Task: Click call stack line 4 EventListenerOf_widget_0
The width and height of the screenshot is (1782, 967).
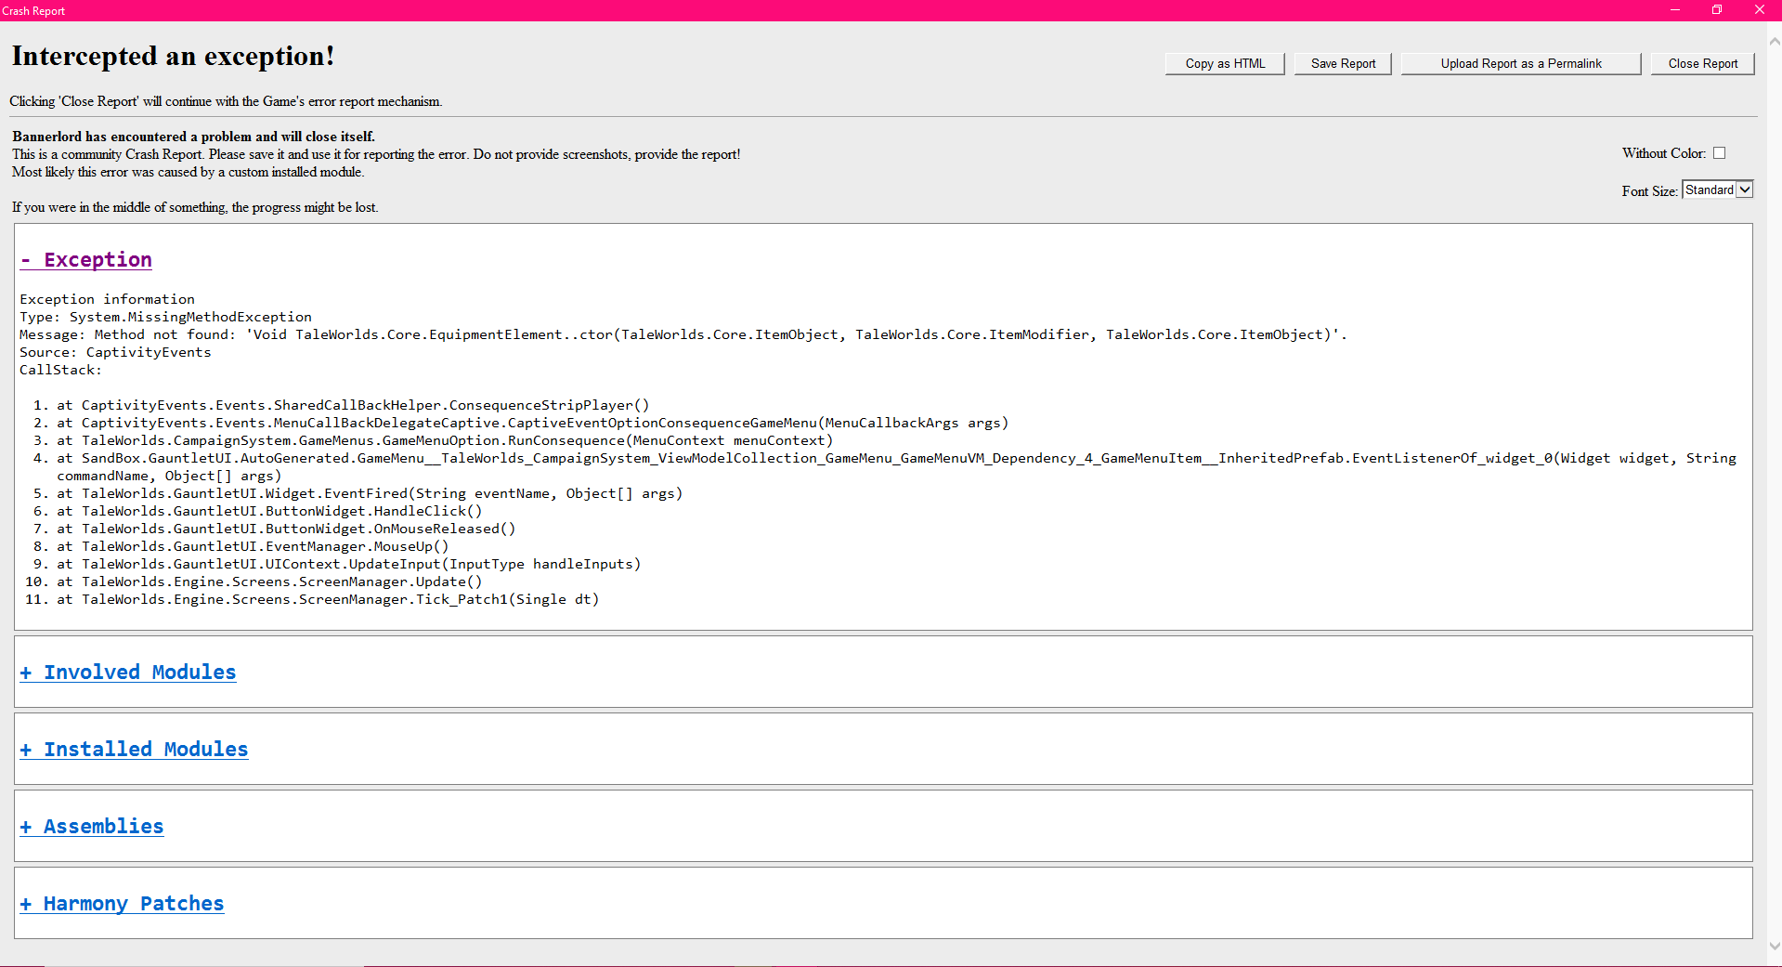Action: coord(896,466)
